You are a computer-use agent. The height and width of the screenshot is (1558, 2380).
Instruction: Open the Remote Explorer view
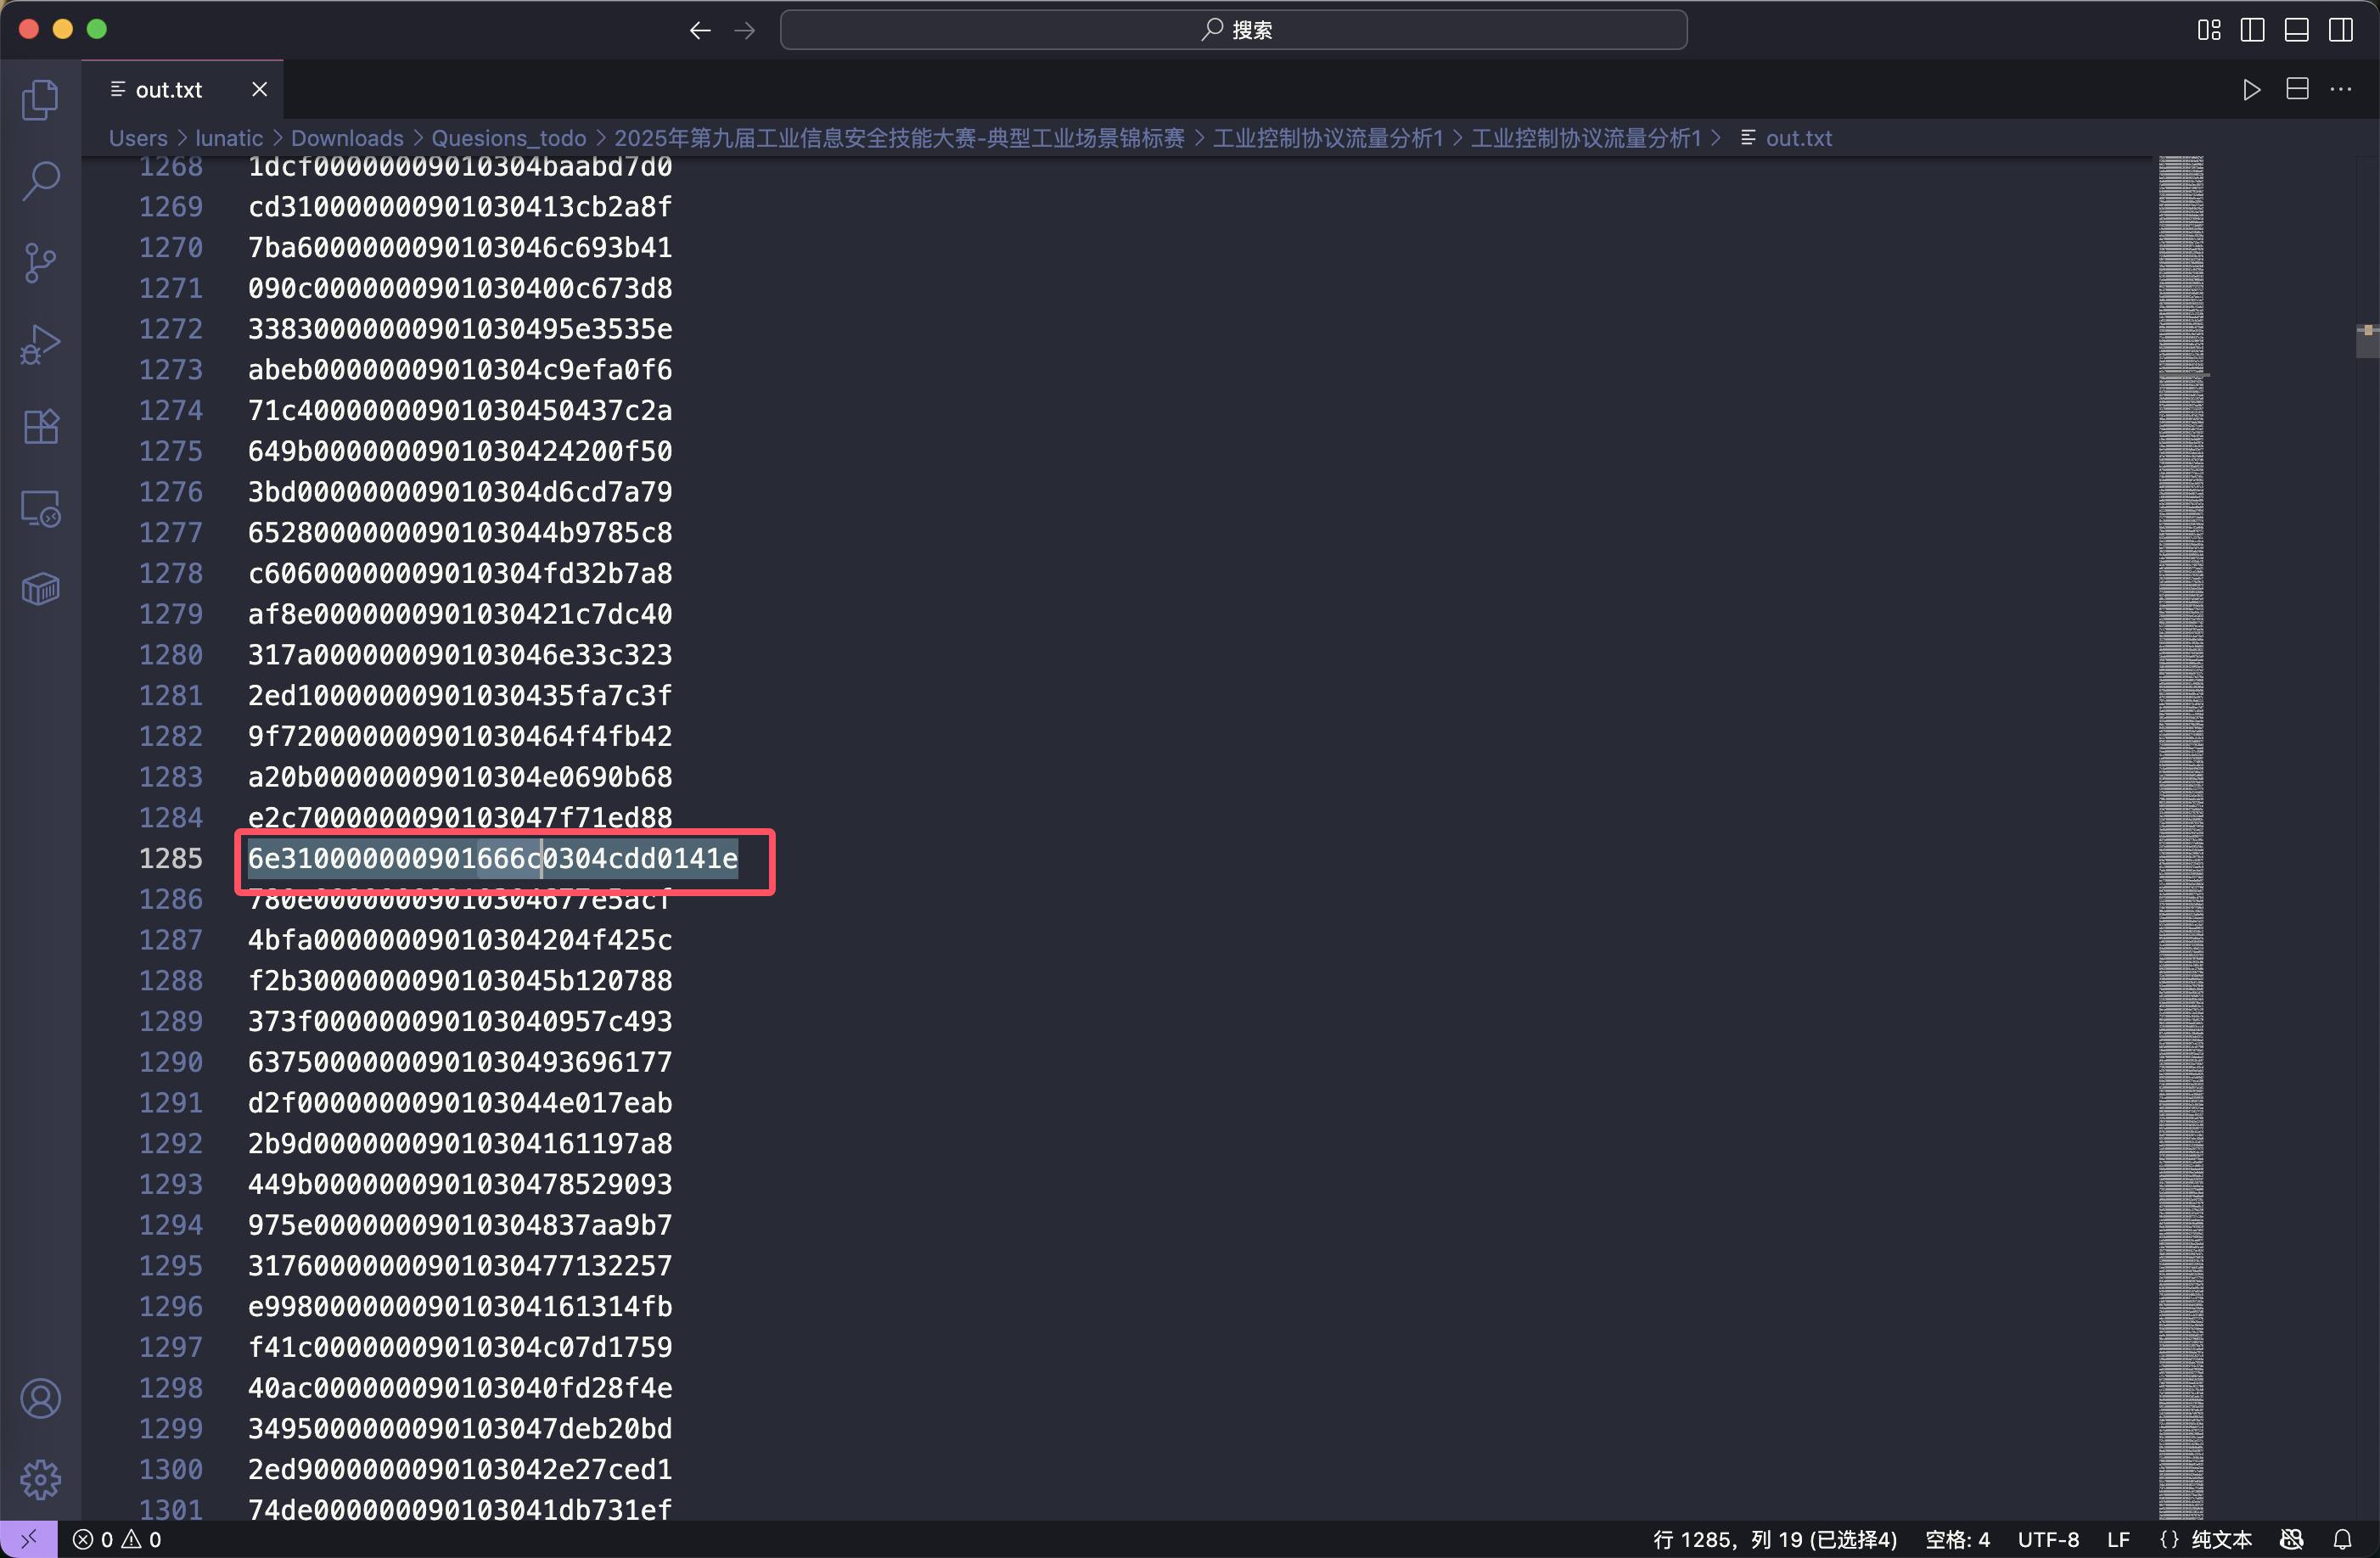tap(41, 508)
